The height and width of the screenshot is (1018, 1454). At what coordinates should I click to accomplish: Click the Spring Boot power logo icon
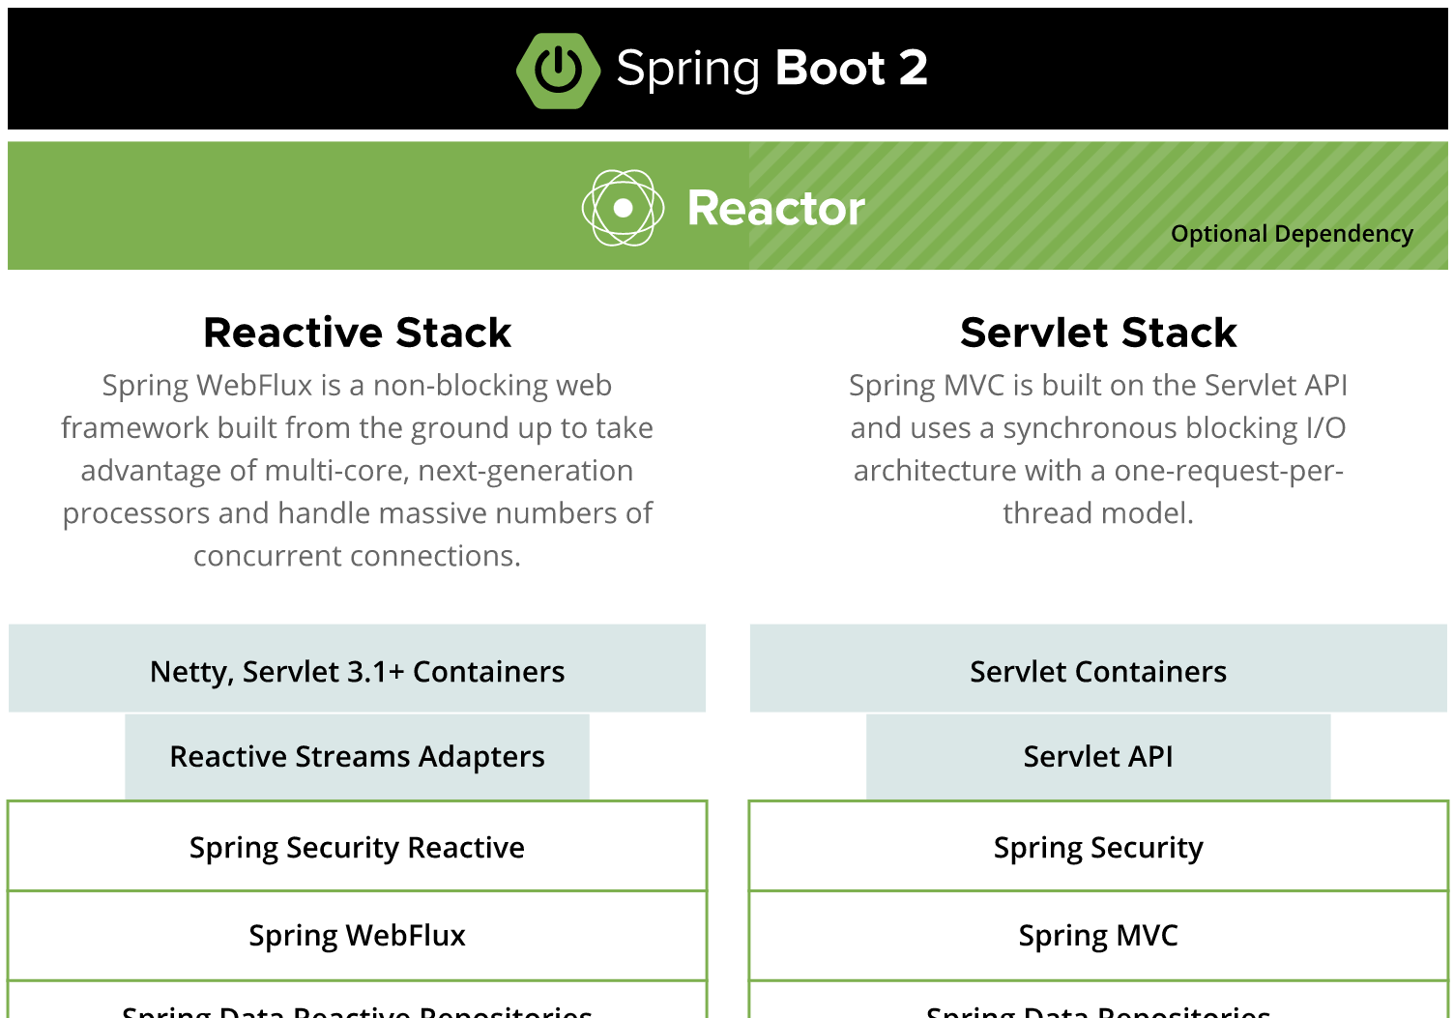coord(558,70)
